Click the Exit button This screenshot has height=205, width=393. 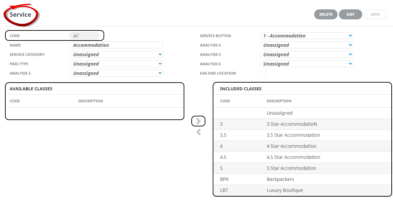point(350,14)
